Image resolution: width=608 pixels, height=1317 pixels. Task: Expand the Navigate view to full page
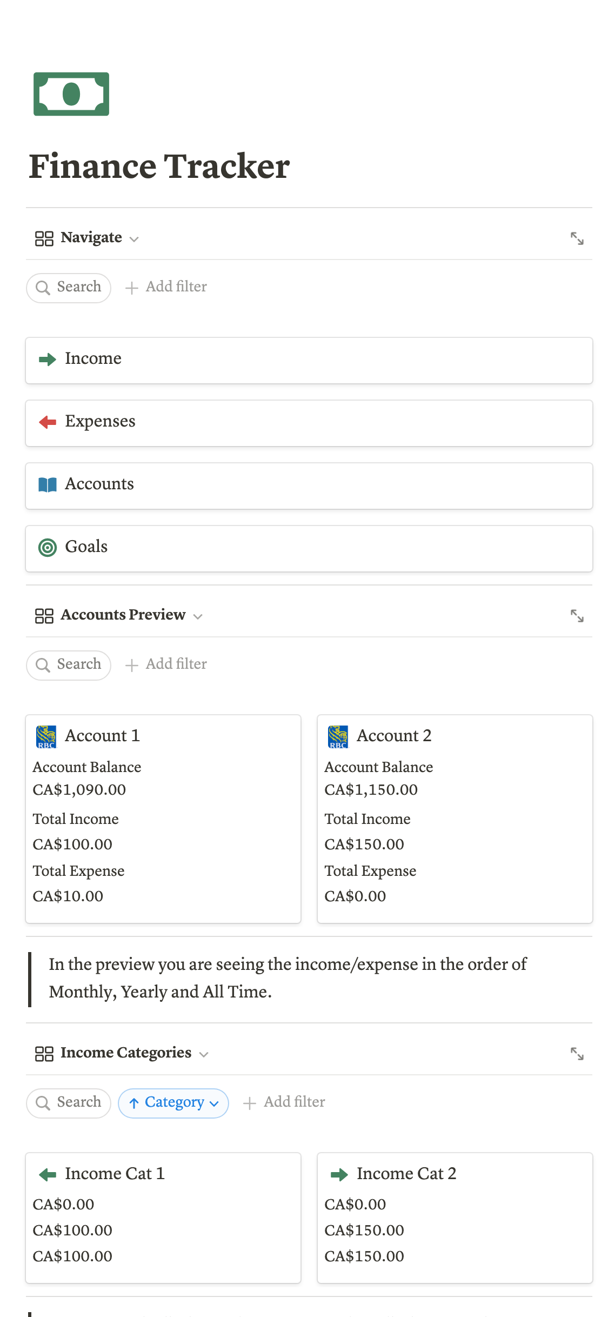coord(577,238)
